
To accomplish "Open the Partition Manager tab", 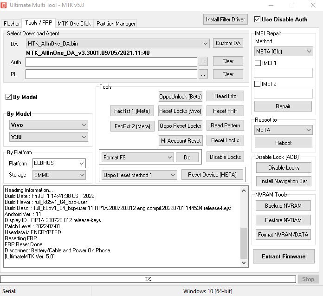I will pos(116,24).
